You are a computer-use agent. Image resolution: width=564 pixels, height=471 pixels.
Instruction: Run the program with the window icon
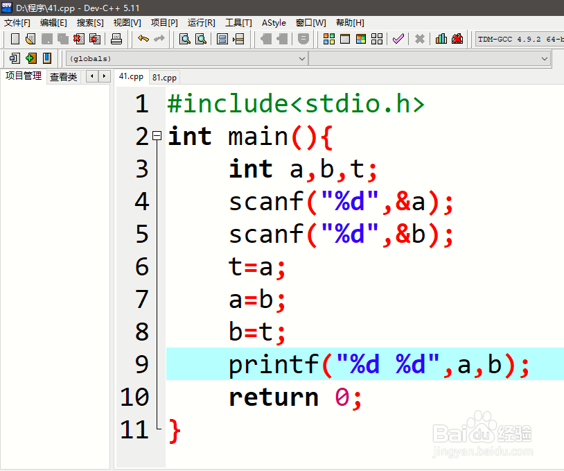pos(345,39)
